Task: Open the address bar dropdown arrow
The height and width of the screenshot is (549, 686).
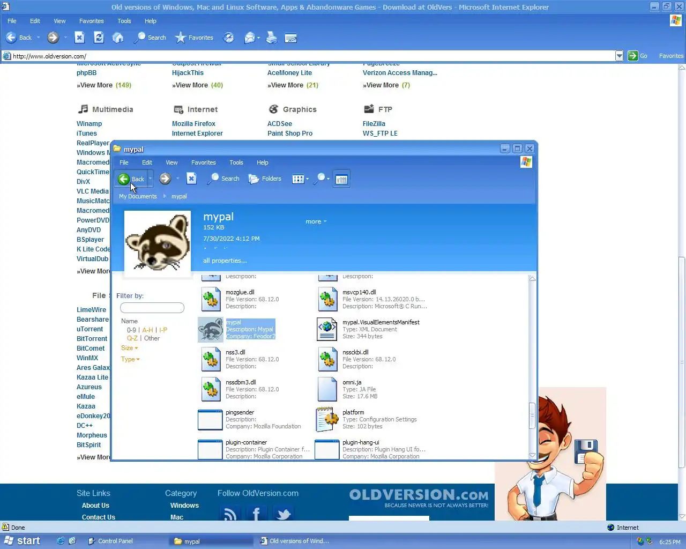Action: [x=620, y=56]
